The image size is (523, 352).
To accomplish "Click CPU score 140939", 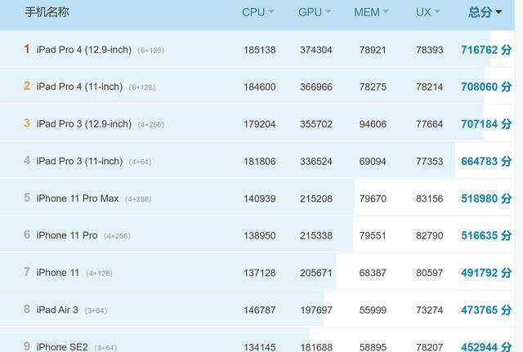I will click(x=260, y=198).
